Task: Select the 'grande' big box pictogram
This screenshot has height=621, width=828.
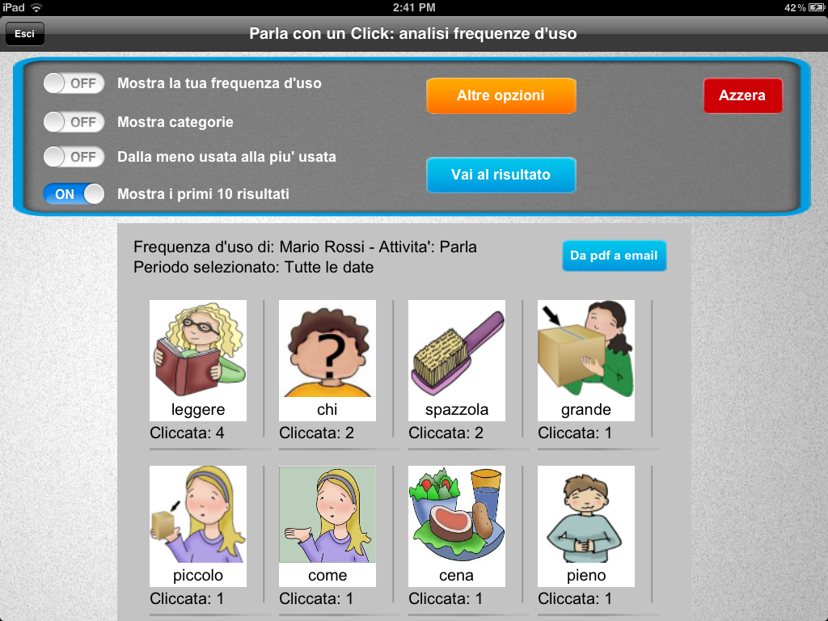Action: 586,360
